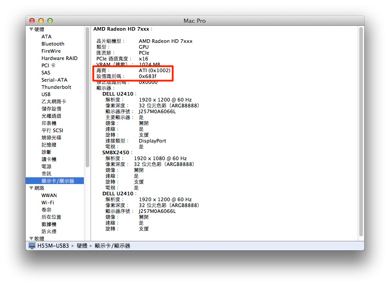Click the x16 PCIe lane width value

[x=143, y=59]
